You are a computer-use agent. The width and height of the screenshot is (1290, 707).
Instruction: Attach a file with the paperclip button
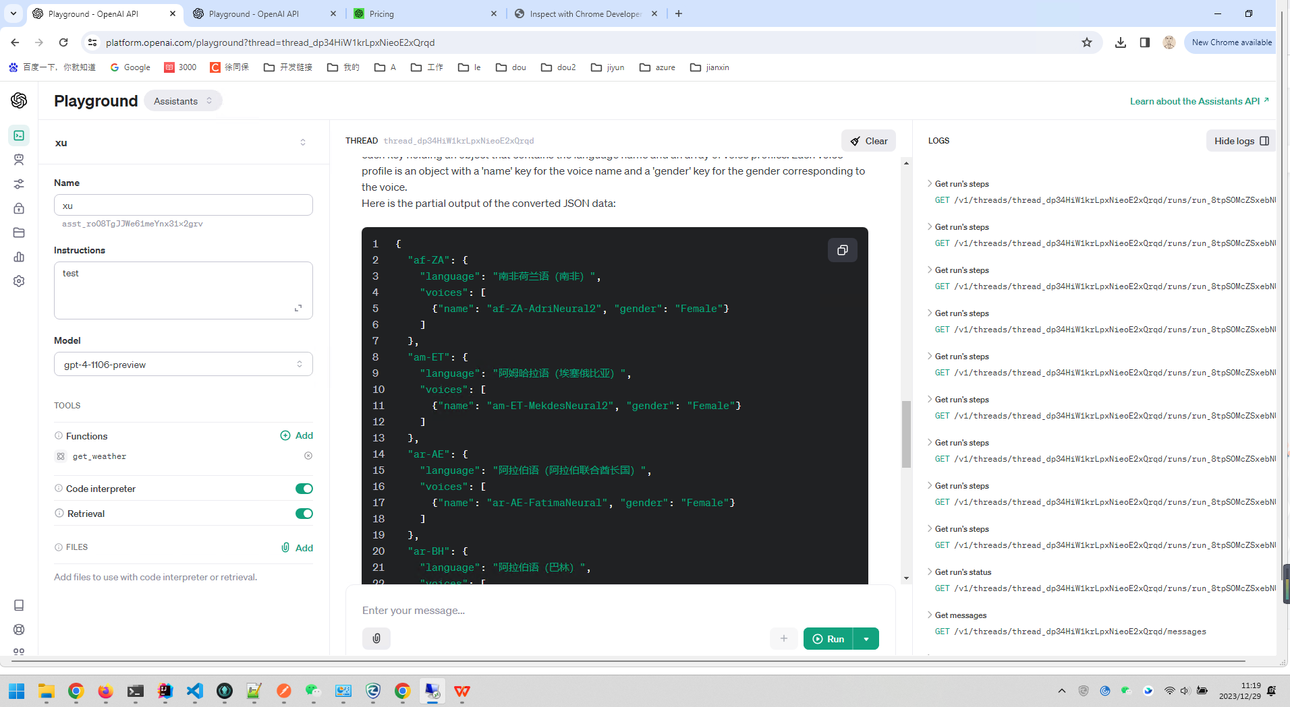pos(376,638)
